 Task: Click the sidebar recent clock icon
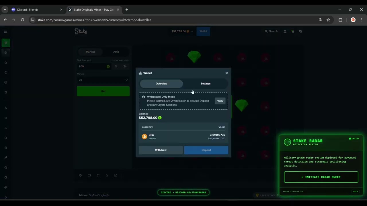pyautogui.click(x=6, y=72)
